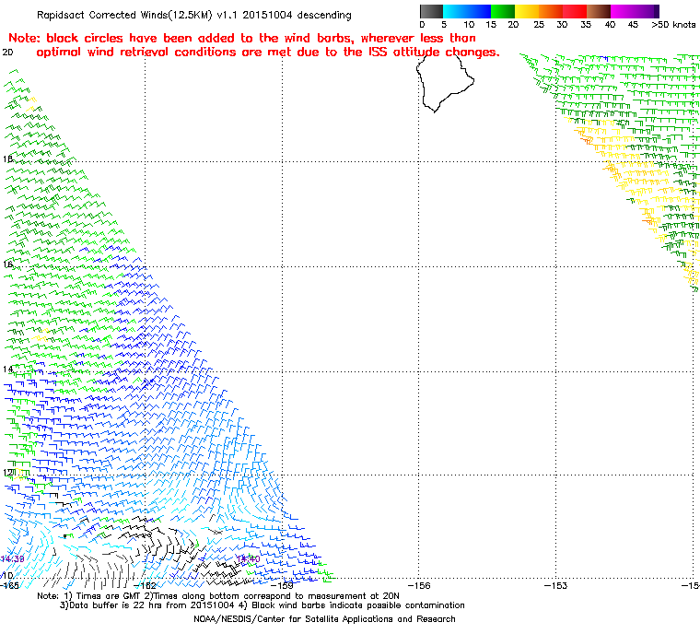Click the 'Times are GMT' footnote line
This screenshot has width=700, height=634.
click(x=218, y=596)
